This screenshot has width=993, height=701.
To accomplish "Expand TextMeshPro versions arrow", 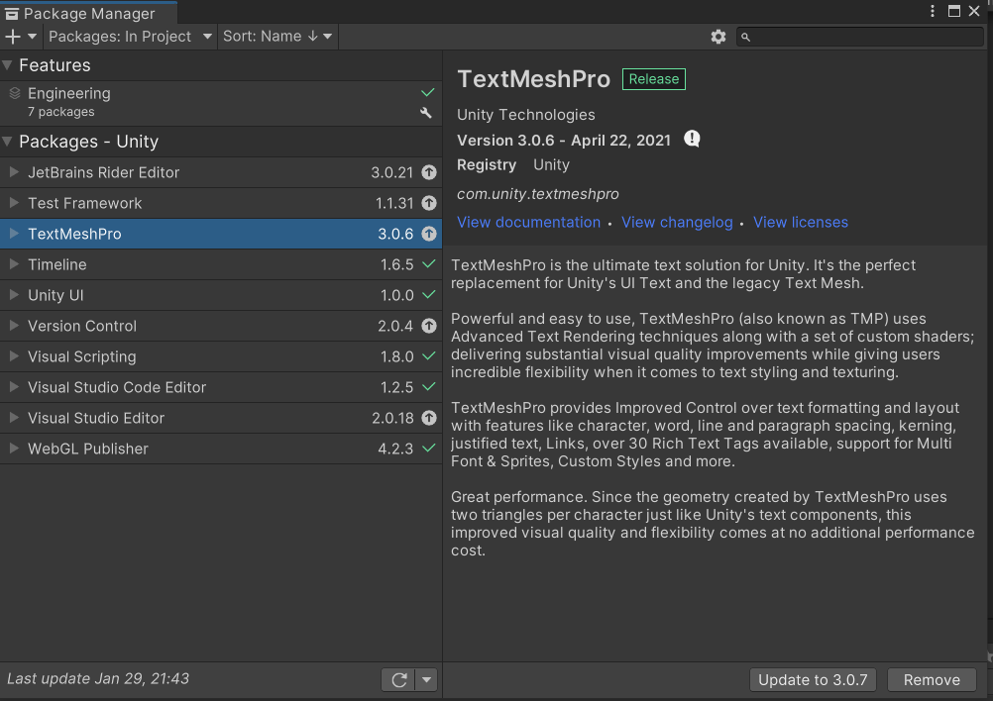I will 14,234.
